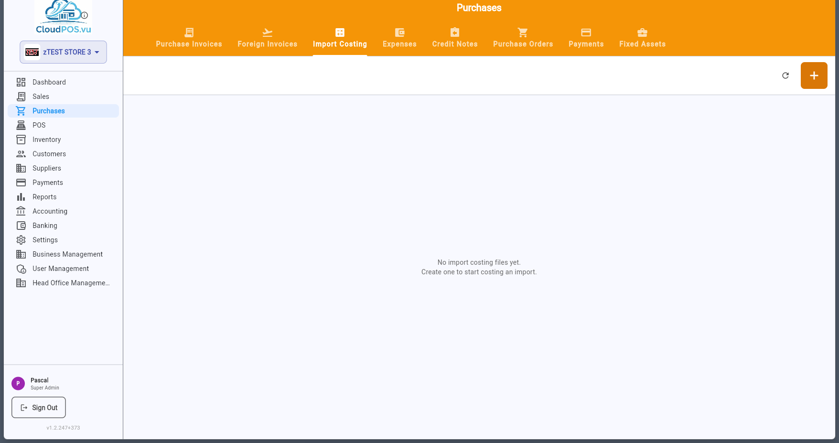Select the Import Costing tab label
The height and width of the screenshot is (443, 839).
(340, 44)
